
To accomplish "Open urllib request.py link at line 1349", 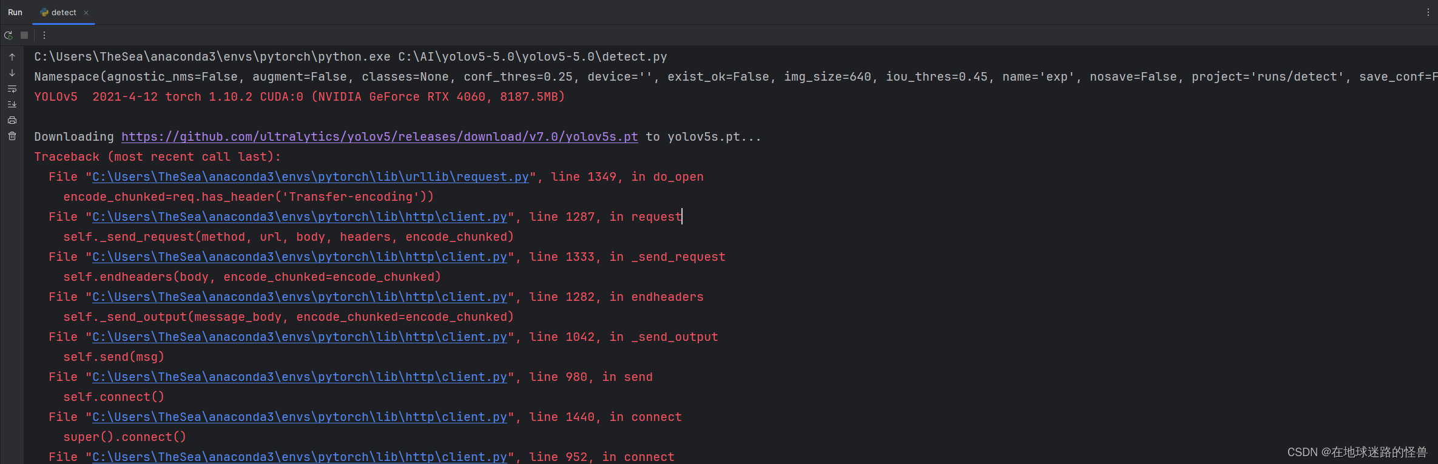I will 311,177.
